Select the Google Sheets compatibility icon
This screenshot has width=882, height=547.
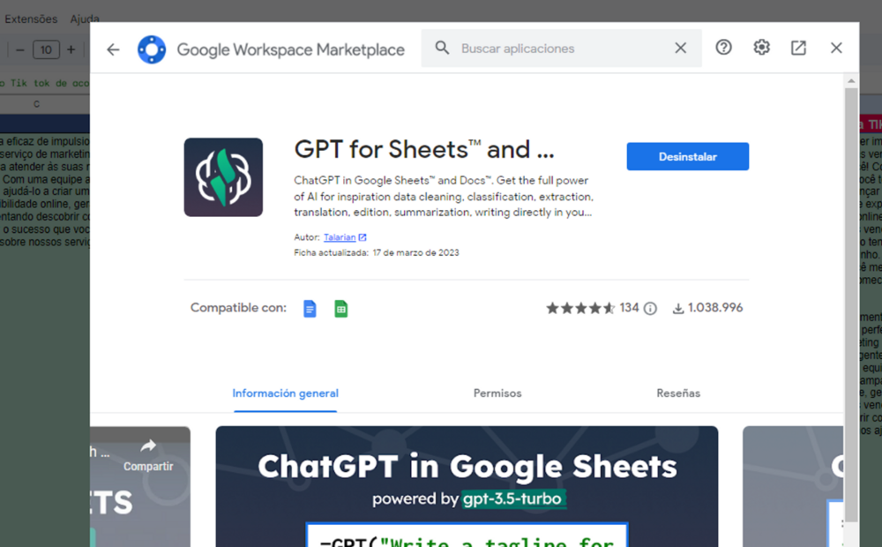tap(340, 309)
